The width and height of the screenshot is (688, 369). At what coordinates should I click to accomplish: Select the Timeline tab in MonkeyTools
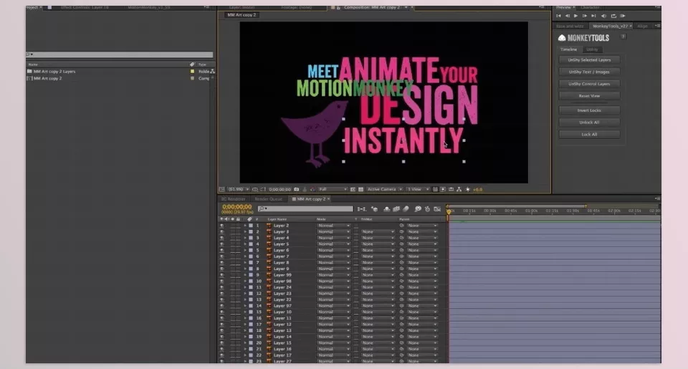568,49
